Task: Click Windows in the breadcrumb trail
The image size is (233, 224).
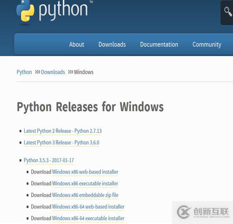Action: coord(84,72)
